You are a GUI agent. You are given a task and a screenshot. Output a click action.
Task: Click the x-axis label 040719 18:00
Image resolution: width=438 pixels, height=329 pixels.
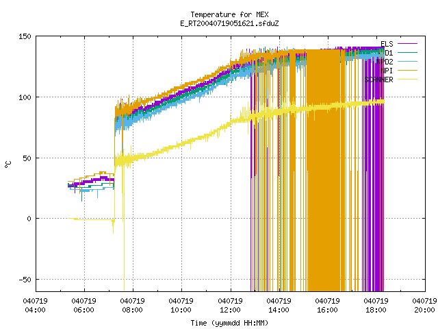376,306
